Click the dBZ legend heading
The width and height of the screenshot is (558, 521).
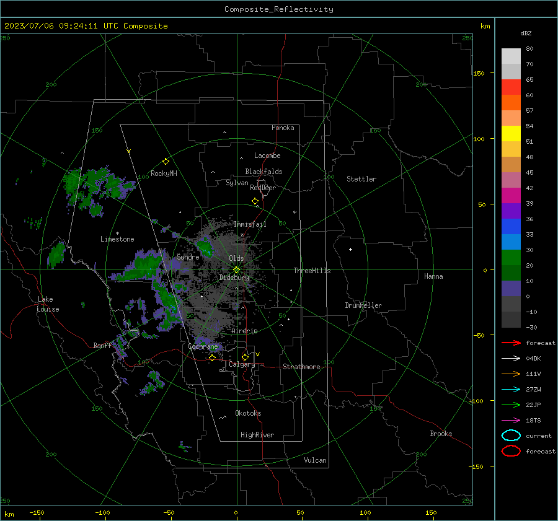526,33
